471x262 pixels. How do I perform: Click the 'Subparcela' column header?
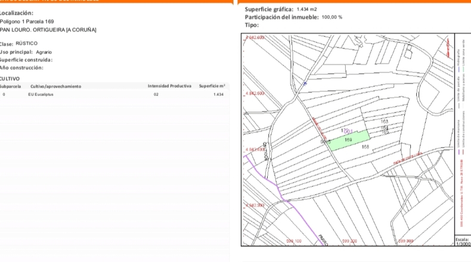pos(10,86)
